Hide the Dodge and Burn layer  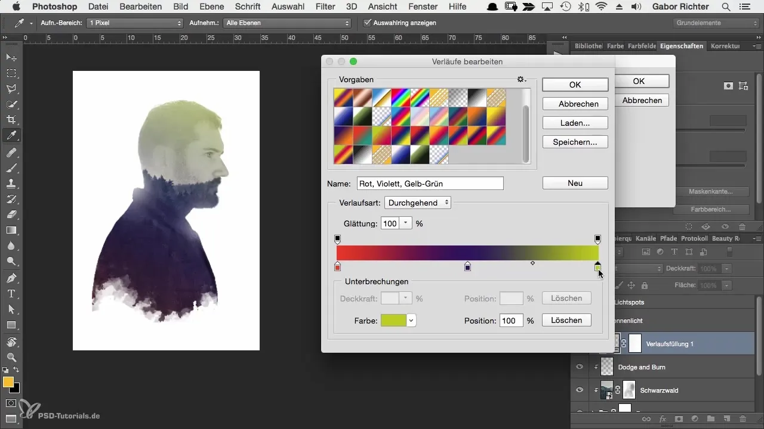[579, 367]
